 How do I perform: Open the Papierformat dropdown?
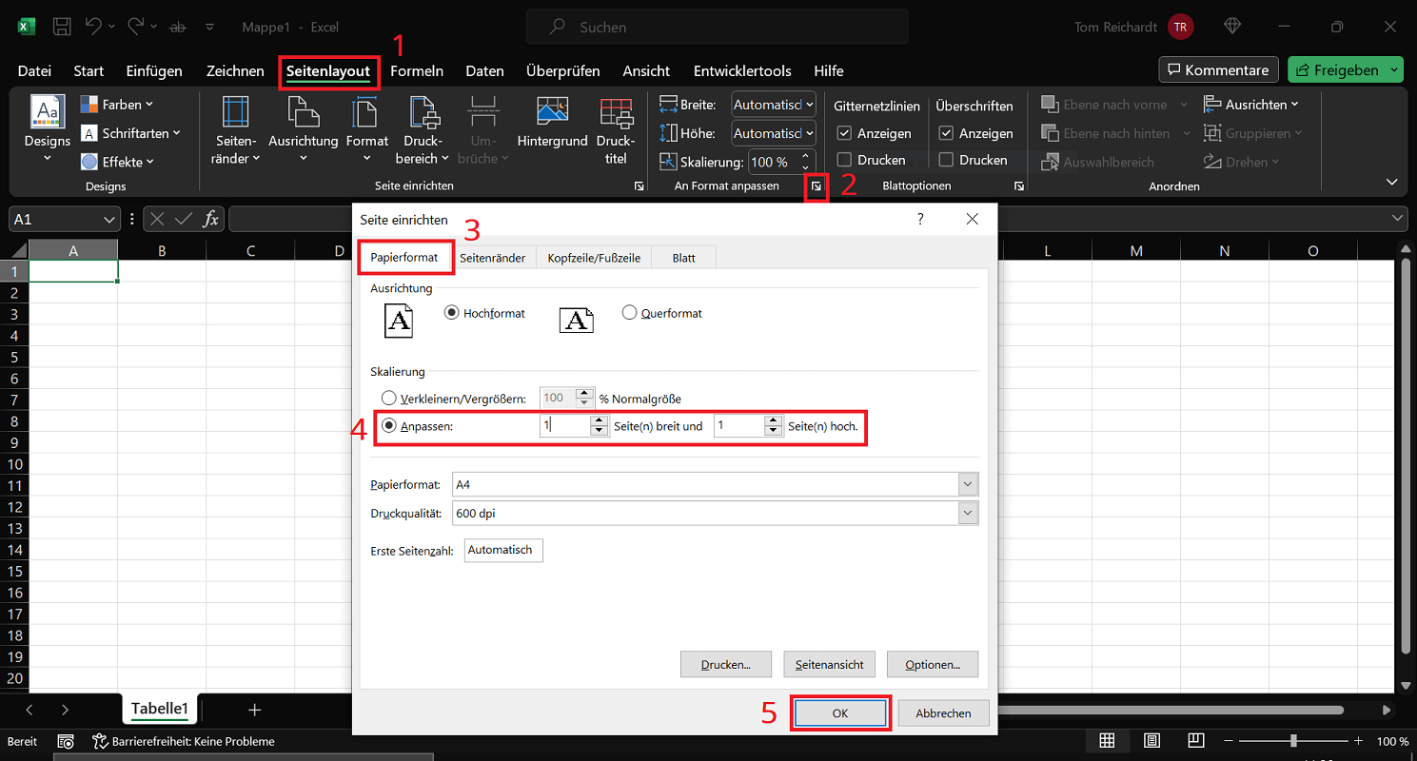click(968, 484)
